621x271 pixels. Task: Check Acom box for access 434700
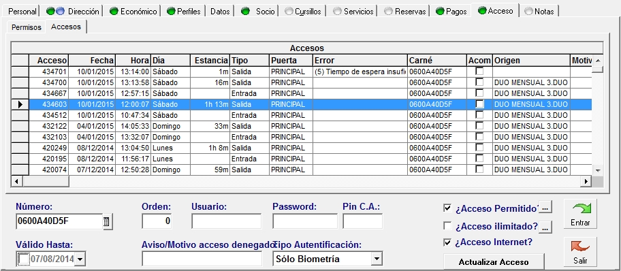click(x=479, y=82)
